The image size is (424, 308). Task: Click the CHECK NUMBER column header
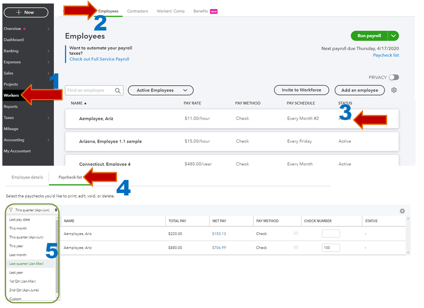point(318,221)
